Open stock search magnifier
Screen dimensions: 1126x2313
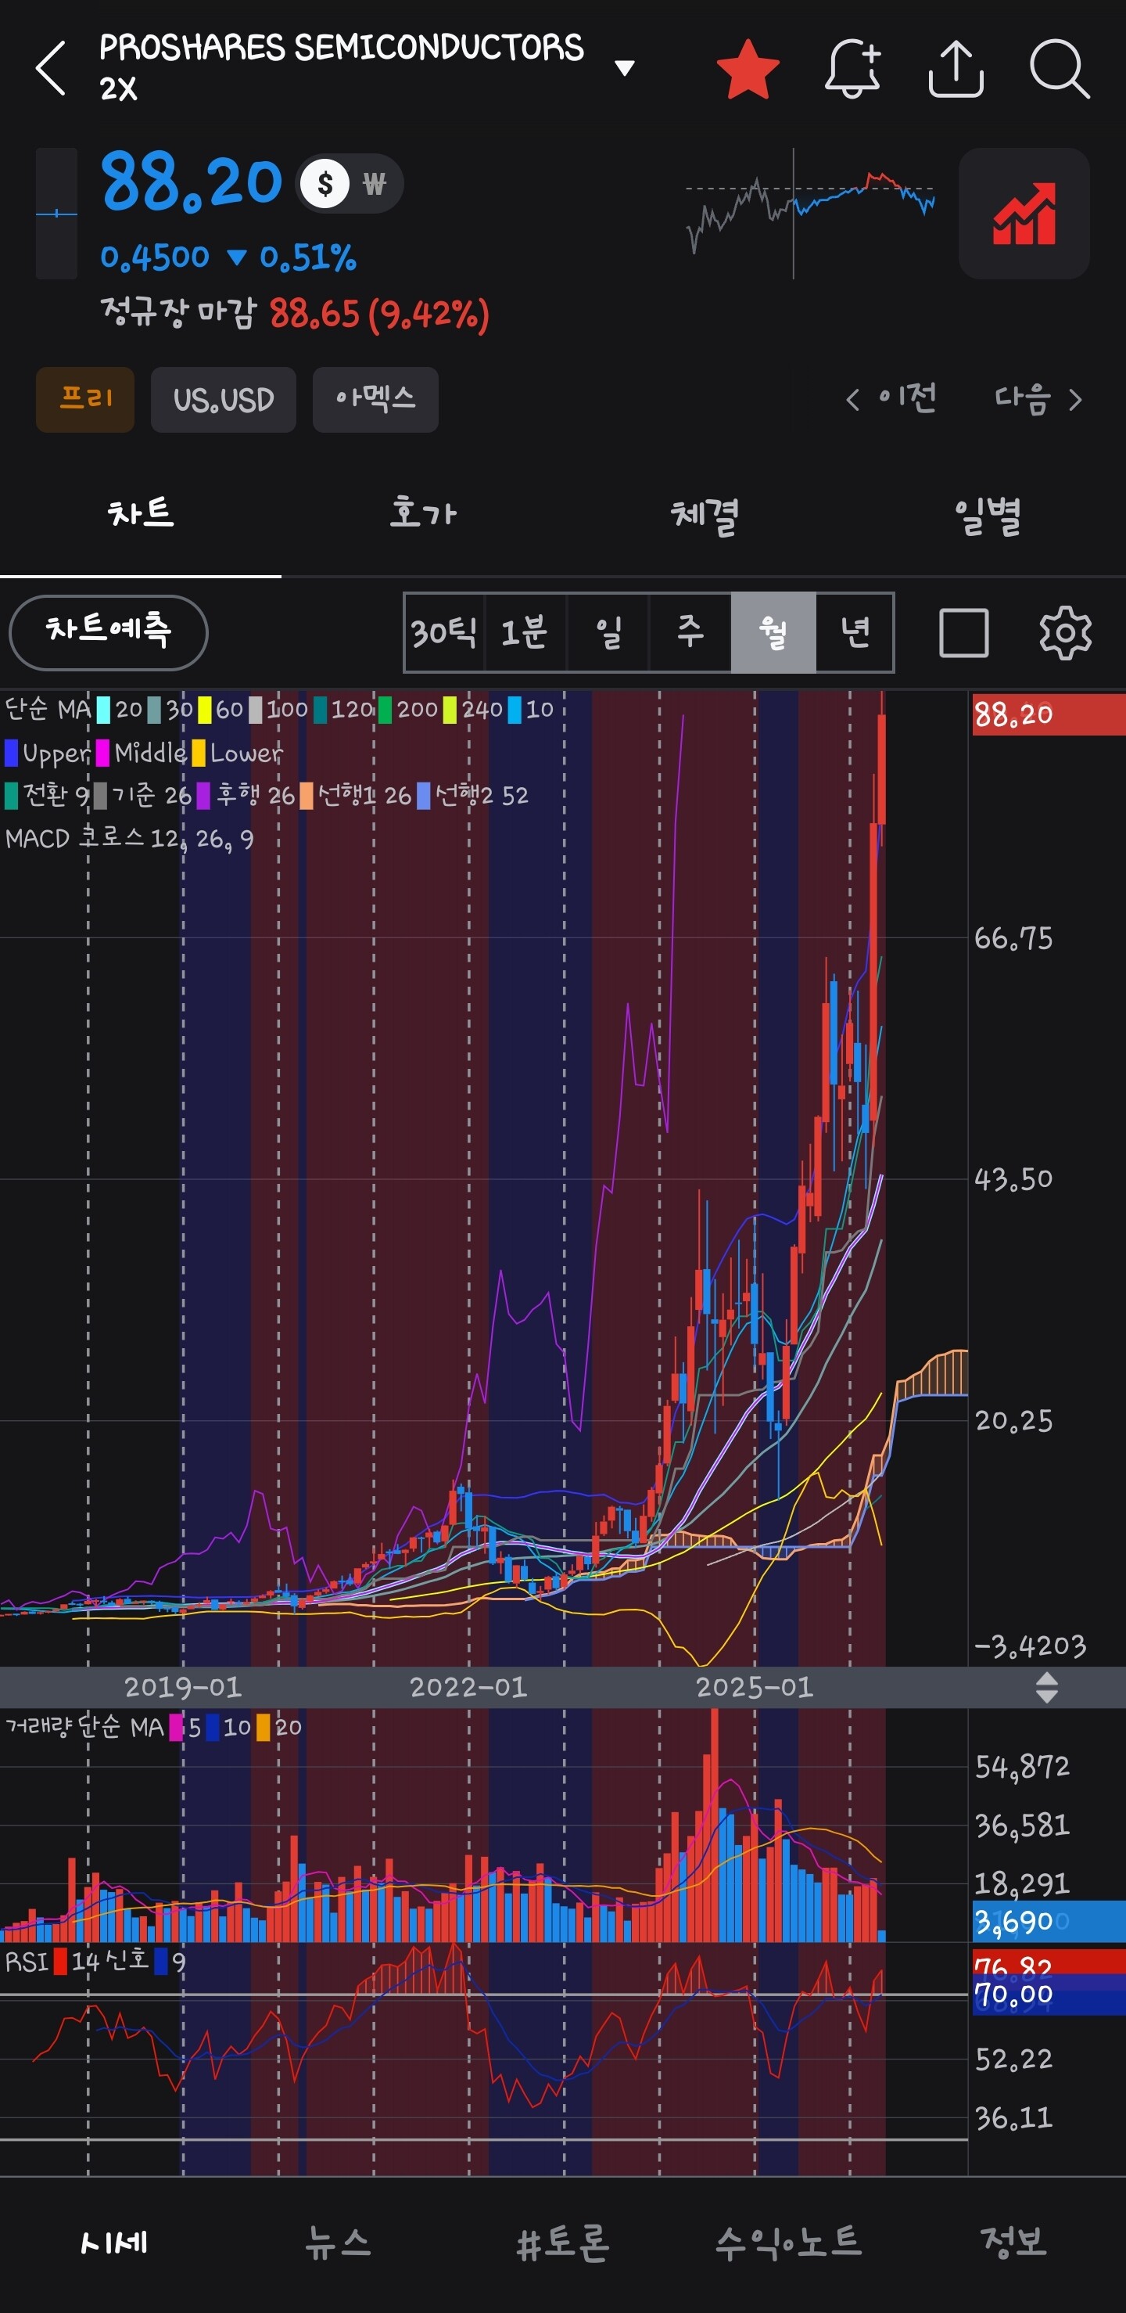(1060, 68)
